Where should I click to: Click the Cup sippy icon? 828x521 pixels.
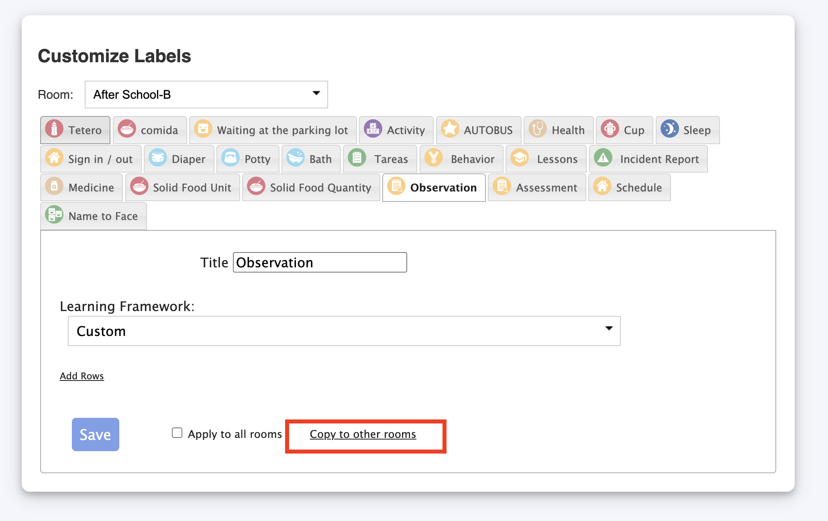610,129
